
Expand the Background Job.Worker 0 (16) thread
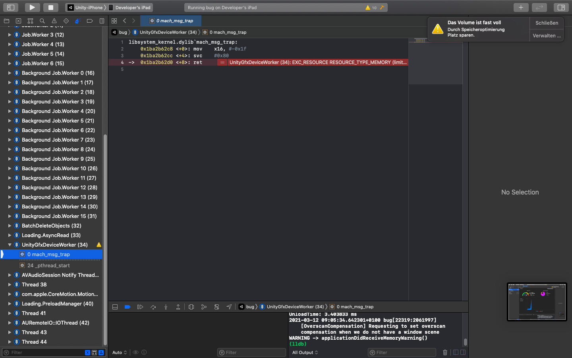tap(10, 73)
